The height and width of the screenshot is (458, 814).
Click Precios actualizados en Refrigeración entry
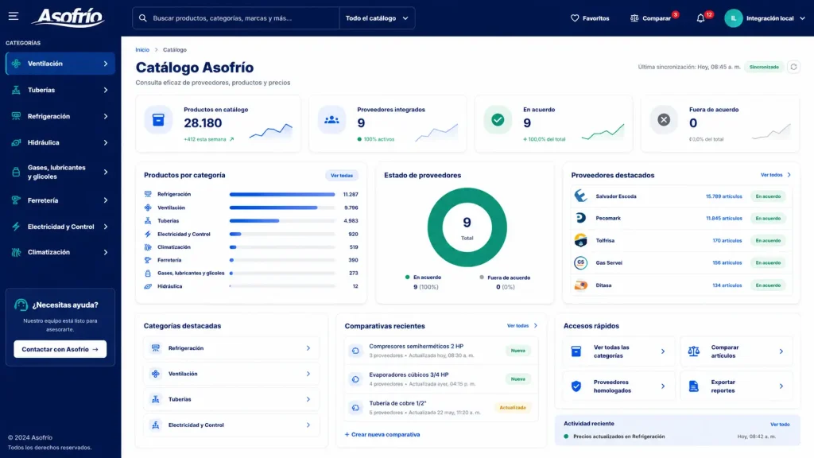click(x=618, y=437)
